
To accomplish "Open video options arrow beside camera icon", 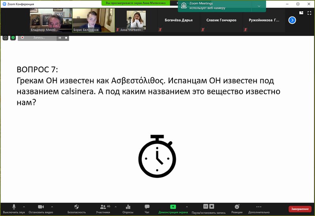I will tap(52, 207).
